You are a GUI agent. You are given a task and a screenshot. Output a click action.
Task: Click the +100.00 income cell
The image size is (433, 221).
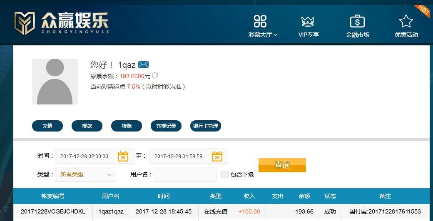point(249,211)
